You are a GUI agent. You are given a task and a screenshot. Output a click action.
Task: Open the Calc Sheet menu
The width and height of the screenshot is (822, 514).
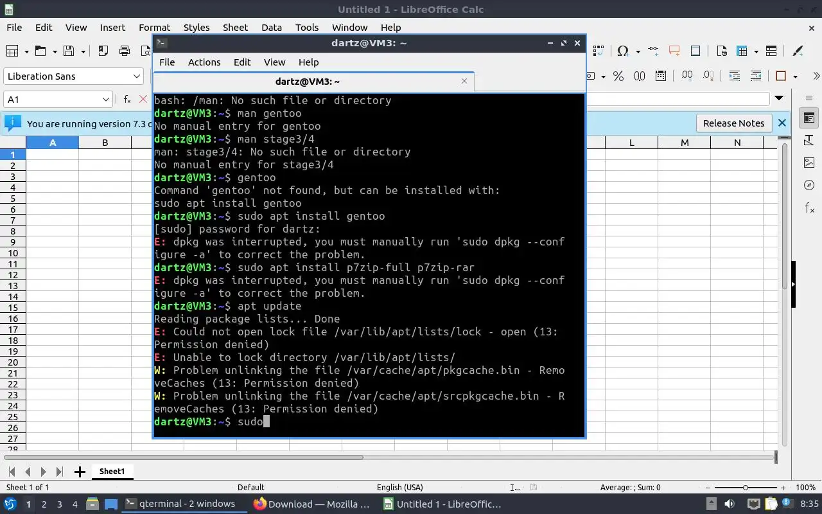[235, 28]
